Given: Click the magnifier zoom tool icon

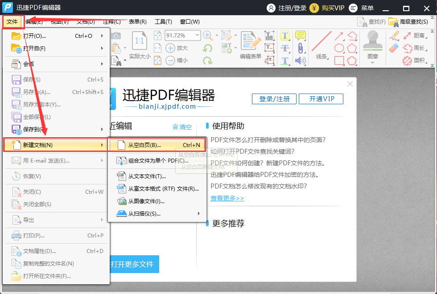Looking at the screenshot, I should tap(207, 35).
